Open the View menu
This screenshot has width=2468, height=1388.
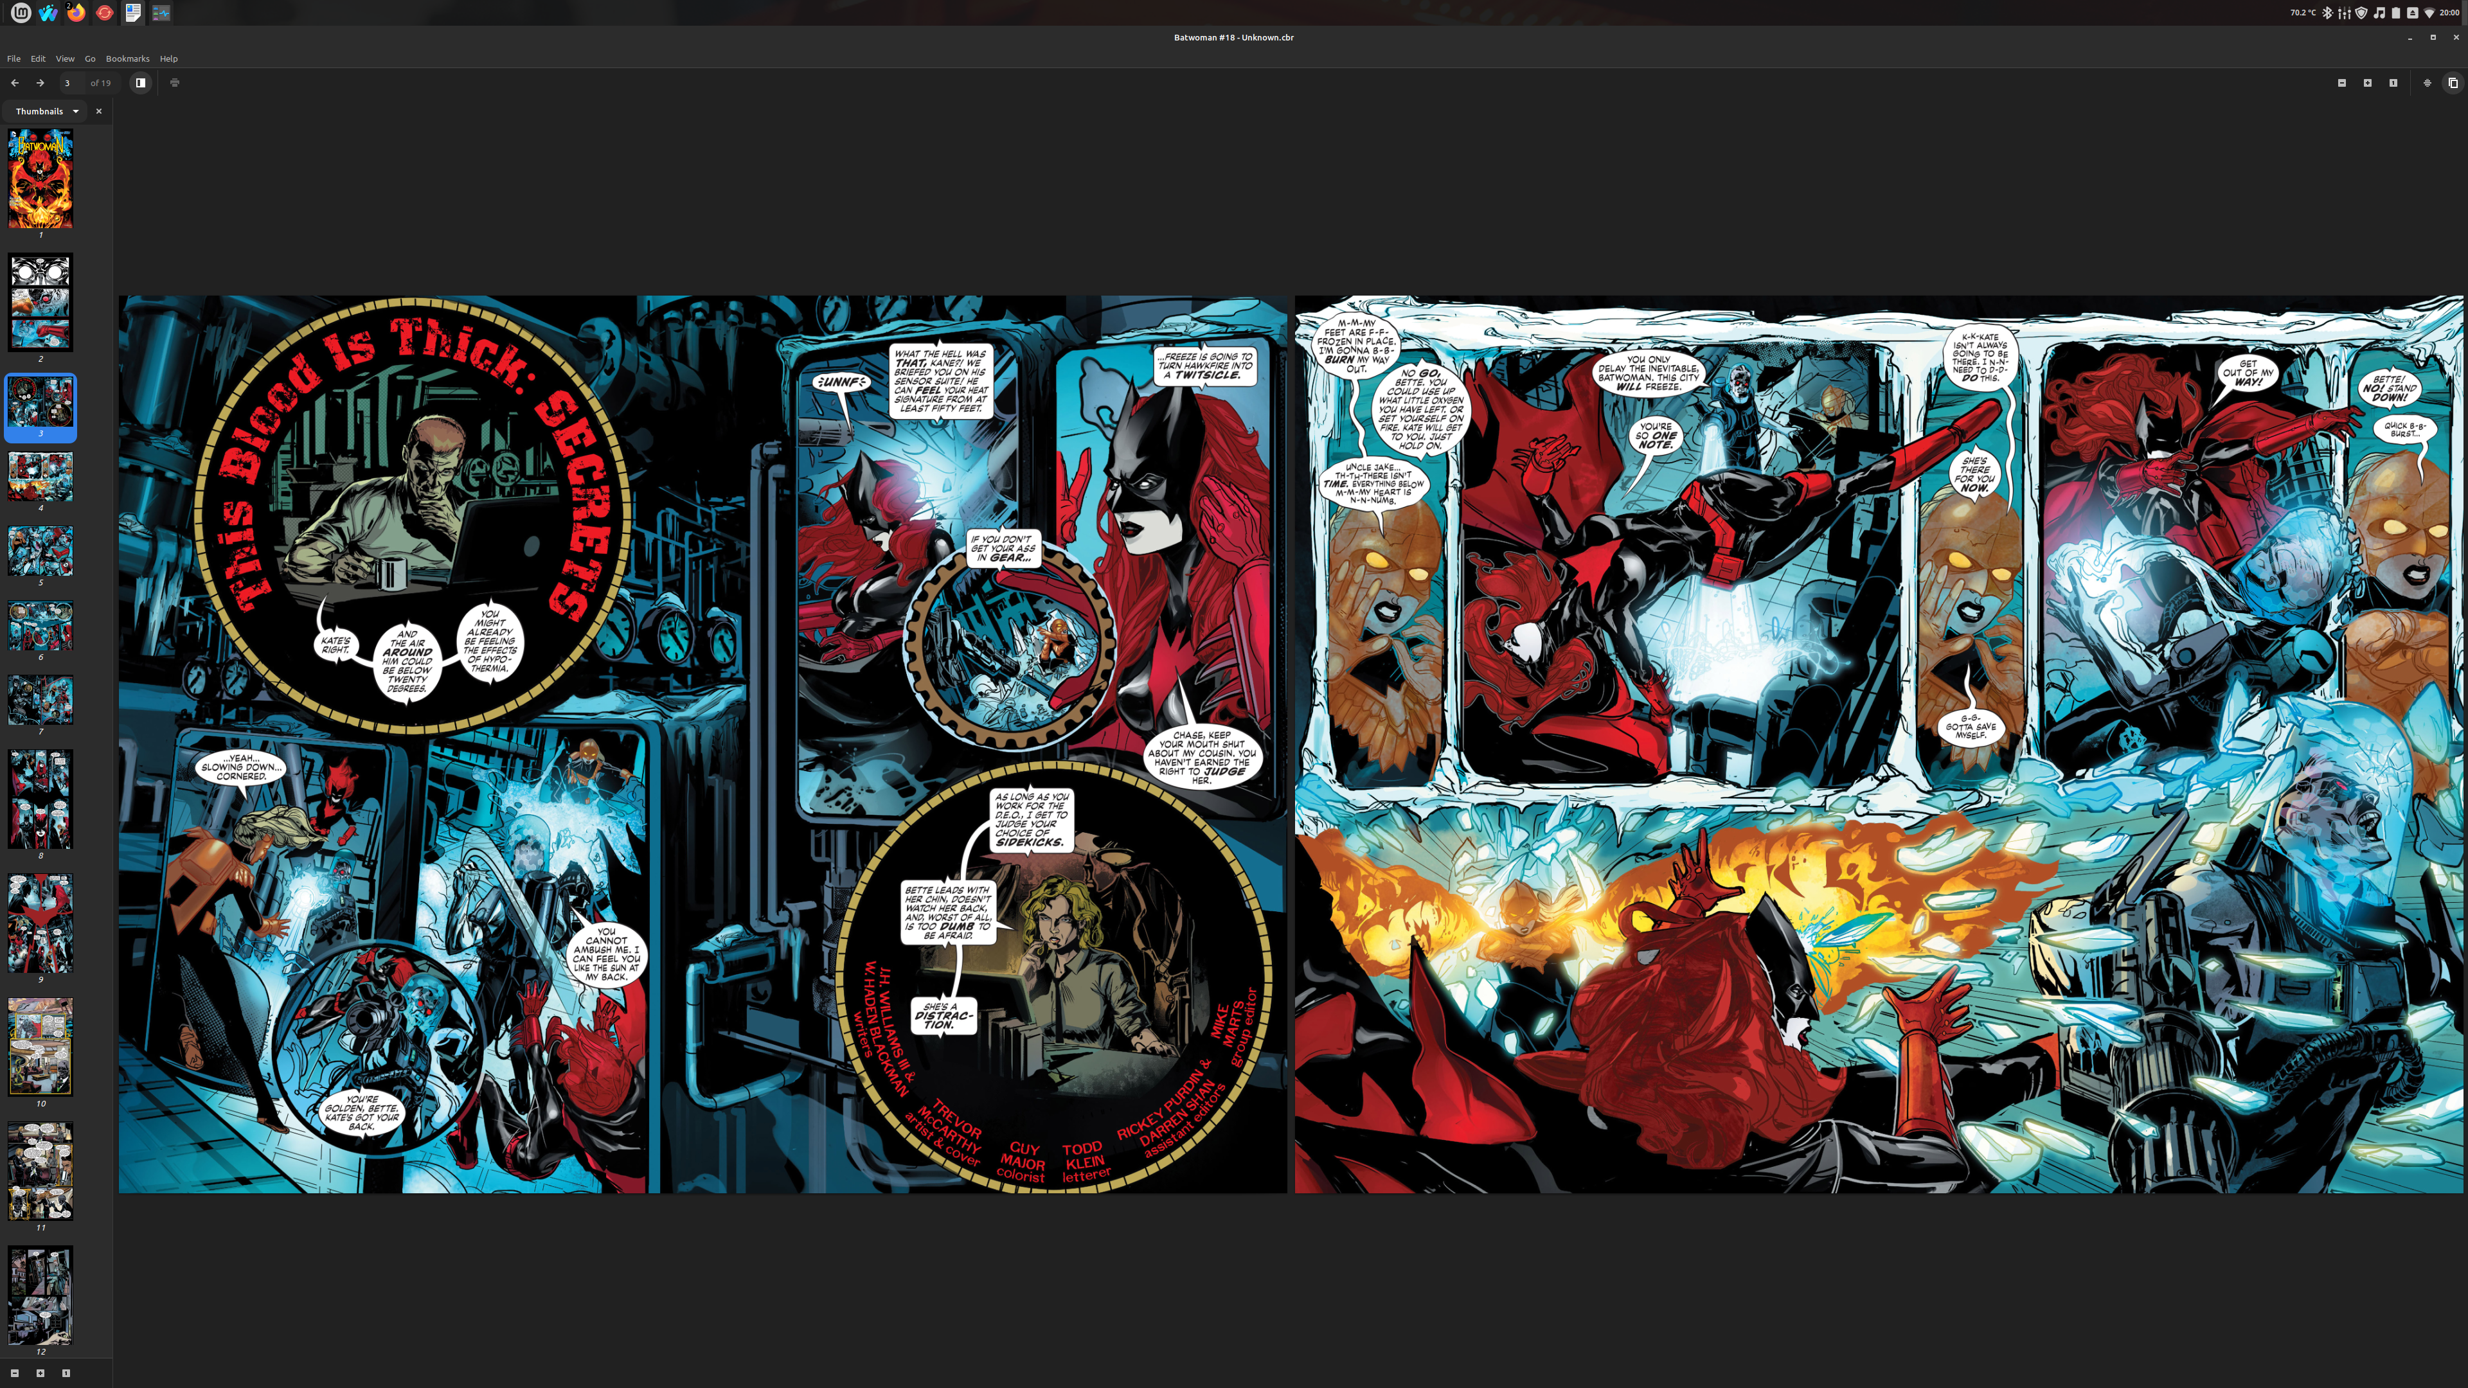click(64, 58)
